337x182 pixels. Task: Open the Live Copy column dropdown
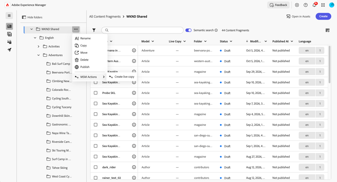point(185,41)
